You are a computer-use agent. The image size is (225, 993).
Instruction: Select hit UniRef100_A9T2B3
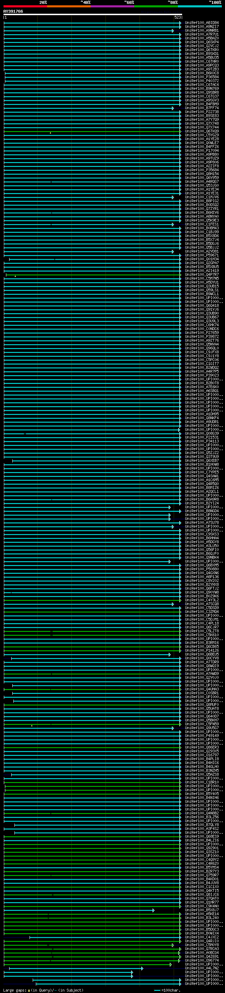click(x=201, y=69)
